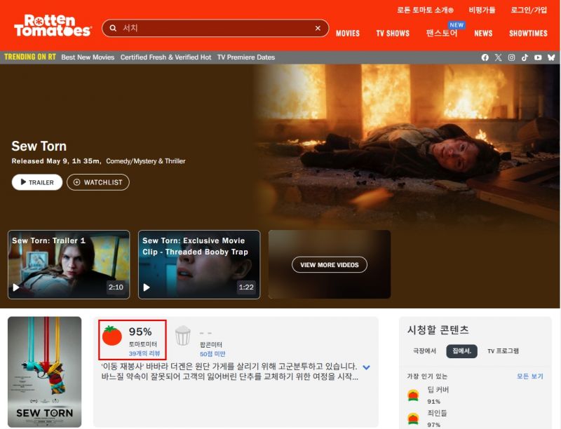Screen dimensions: 561x429
Task: Open Certified Fresh & Verified Hot link
Action: [165, 57]
